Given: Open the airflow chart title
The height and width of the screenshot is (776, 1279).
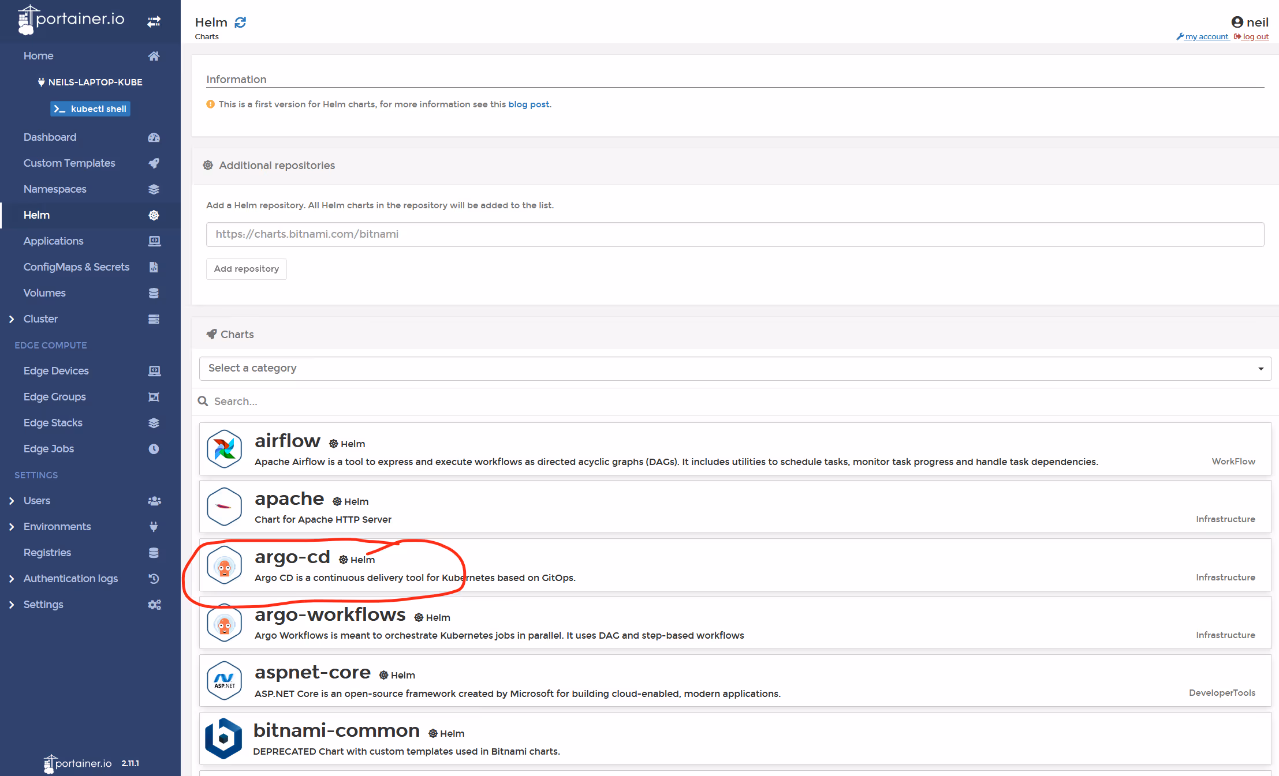Looking at the screenshot, I should (x=288, y=441).
